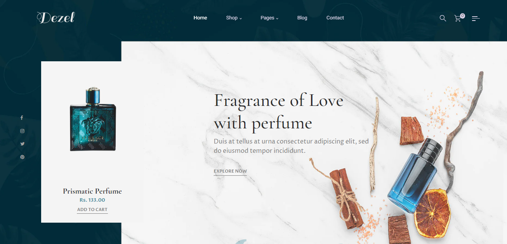Visit the Twitter social icon
507x244 pixels.
click(22, 144)
